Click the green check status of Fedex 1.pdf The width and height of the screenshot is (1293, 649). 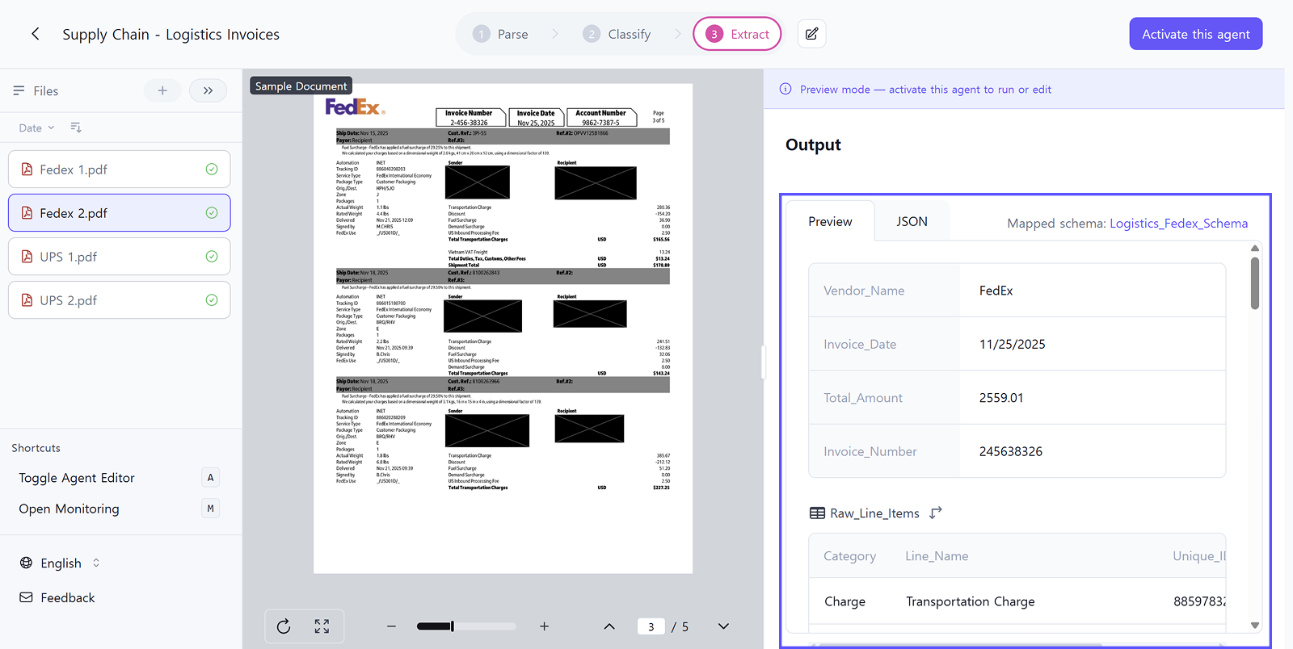pyautogui.click(x=212, y=170)
